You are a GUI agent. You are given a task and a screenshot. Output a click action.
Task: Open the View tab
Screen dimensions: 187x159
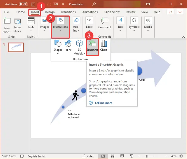coord(145,12)
